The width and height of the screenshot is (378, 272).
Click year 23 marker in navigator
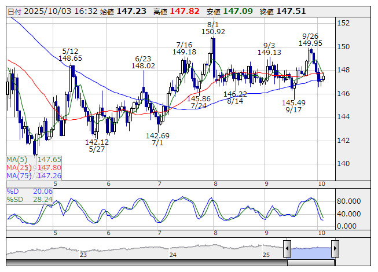[83, 255]
